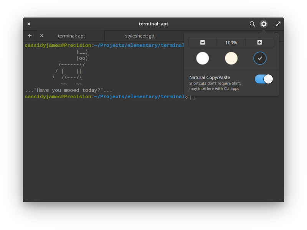This screenshot has width=307, height=230.
Task: Open the terminal search magnifier icon
Action: [252, 24]
